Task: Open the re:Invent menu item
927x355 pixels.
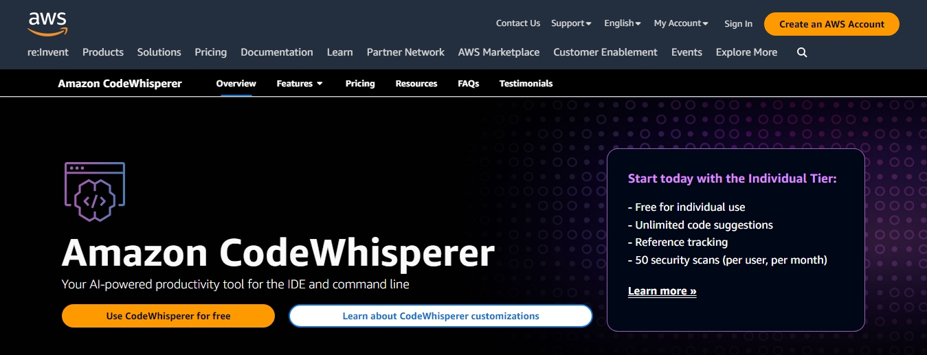Action: (x=48, y=52)
